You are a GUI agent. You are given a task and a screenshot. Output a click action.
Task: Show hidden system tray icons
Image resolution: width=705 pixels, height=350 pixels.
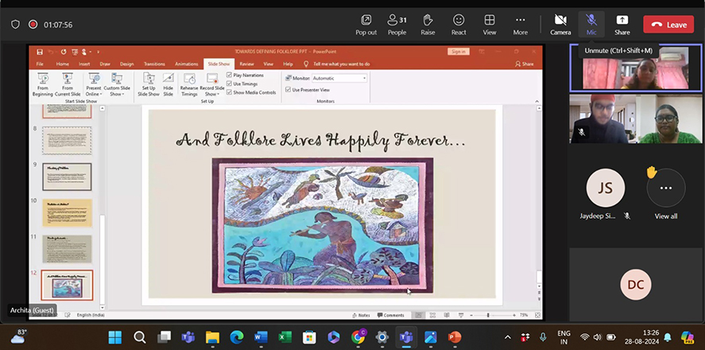tap(508, 337)
